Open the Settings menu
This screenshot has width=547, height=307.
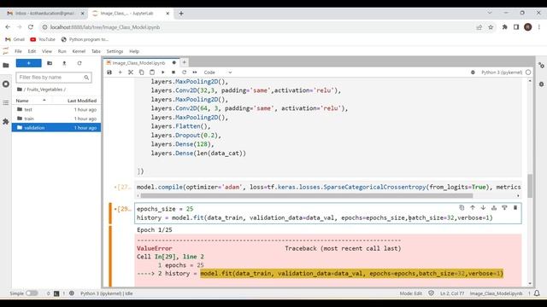(115, 51)
